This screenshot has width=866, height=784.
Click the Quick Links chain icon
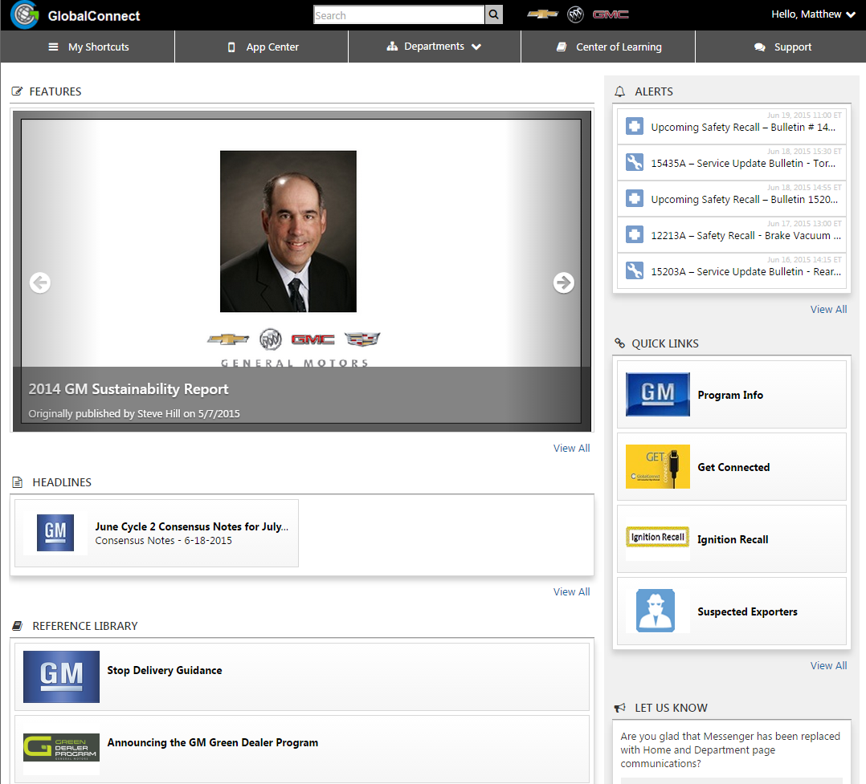[619, 343]
